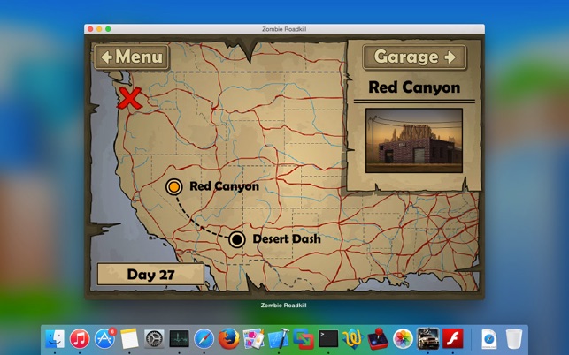Open Flash Player icon in dock
569x355 pixels.
tap(452, 339)
